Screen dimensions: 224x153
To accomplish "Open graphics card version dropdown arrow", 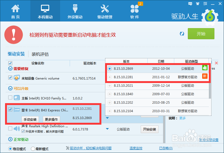I will [x=107, y=118].
